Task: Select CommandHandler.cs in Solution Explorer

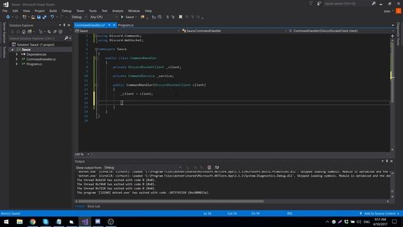Action: [41, 59]
